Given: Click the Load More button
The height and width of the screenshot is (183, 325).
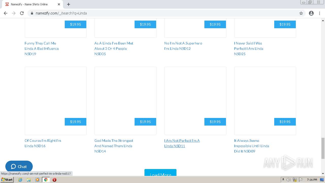Looking at the screenshot, I should (x=160, y=173).
